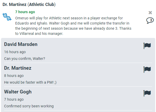Select the "Can you confirm, Walter?" comment

click(25, 59)
